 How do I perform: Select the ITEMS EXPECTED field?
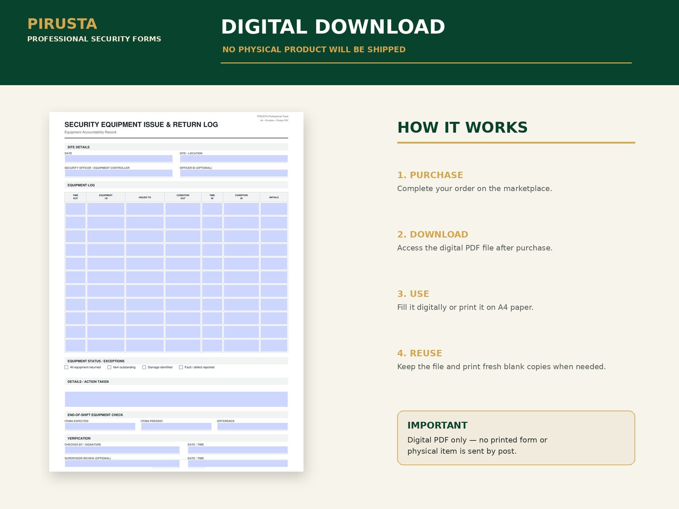[100, 426]
